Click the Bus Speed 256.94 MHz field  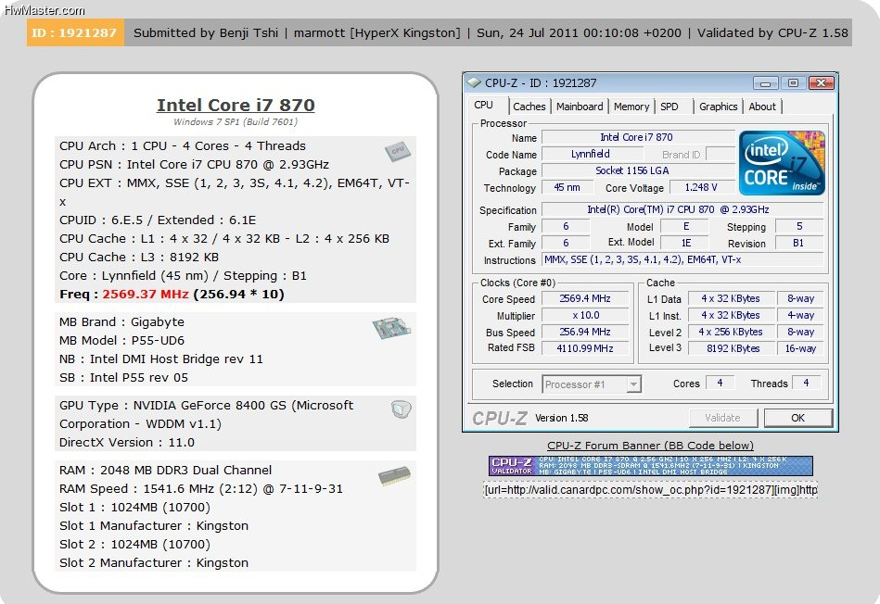tap(584, 332)
